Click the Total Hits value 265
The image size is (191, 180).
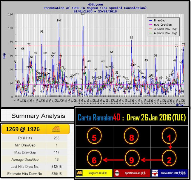(x=56, y=138)
